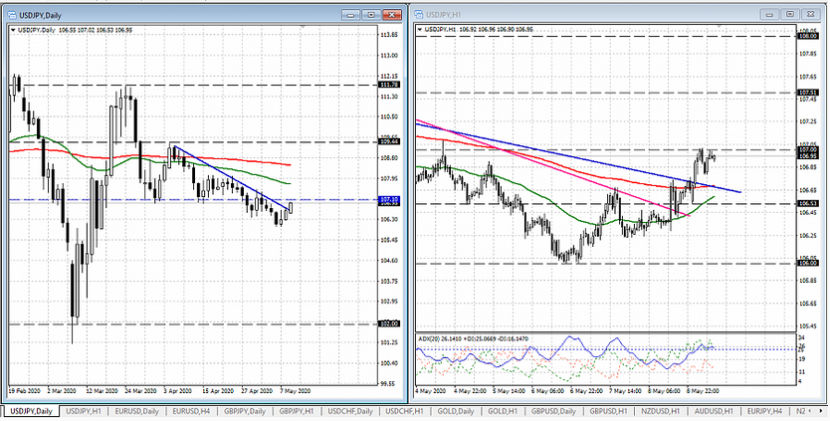Select the 107.10 price label on Daily chart
Viewport: 830px width, 421px height.
[x=389, y=200]
